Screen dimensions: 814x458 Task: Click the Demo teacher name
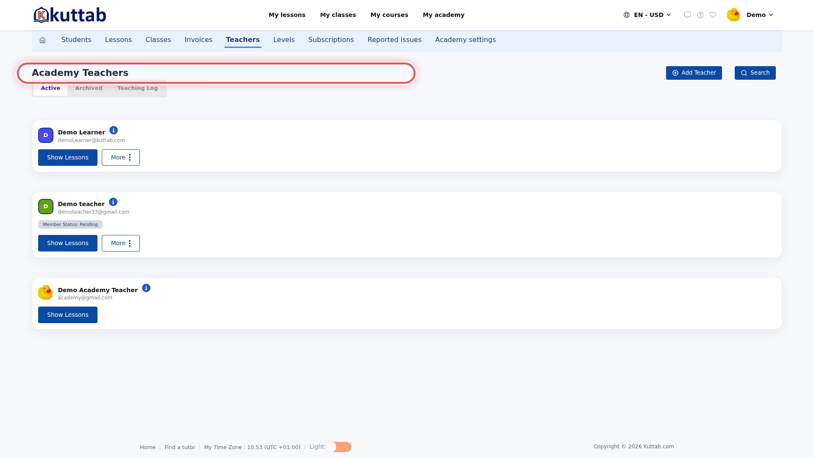click(x=81, y=204)
